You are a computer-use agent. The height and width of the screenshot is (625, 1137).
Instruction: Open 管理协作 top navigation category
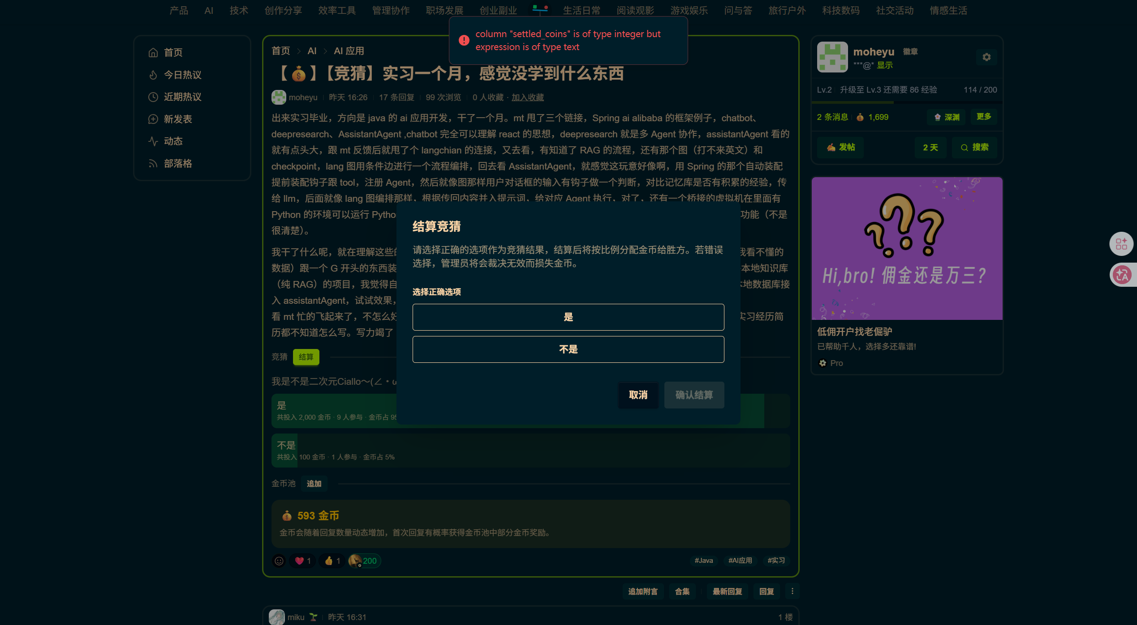point(391,10)
